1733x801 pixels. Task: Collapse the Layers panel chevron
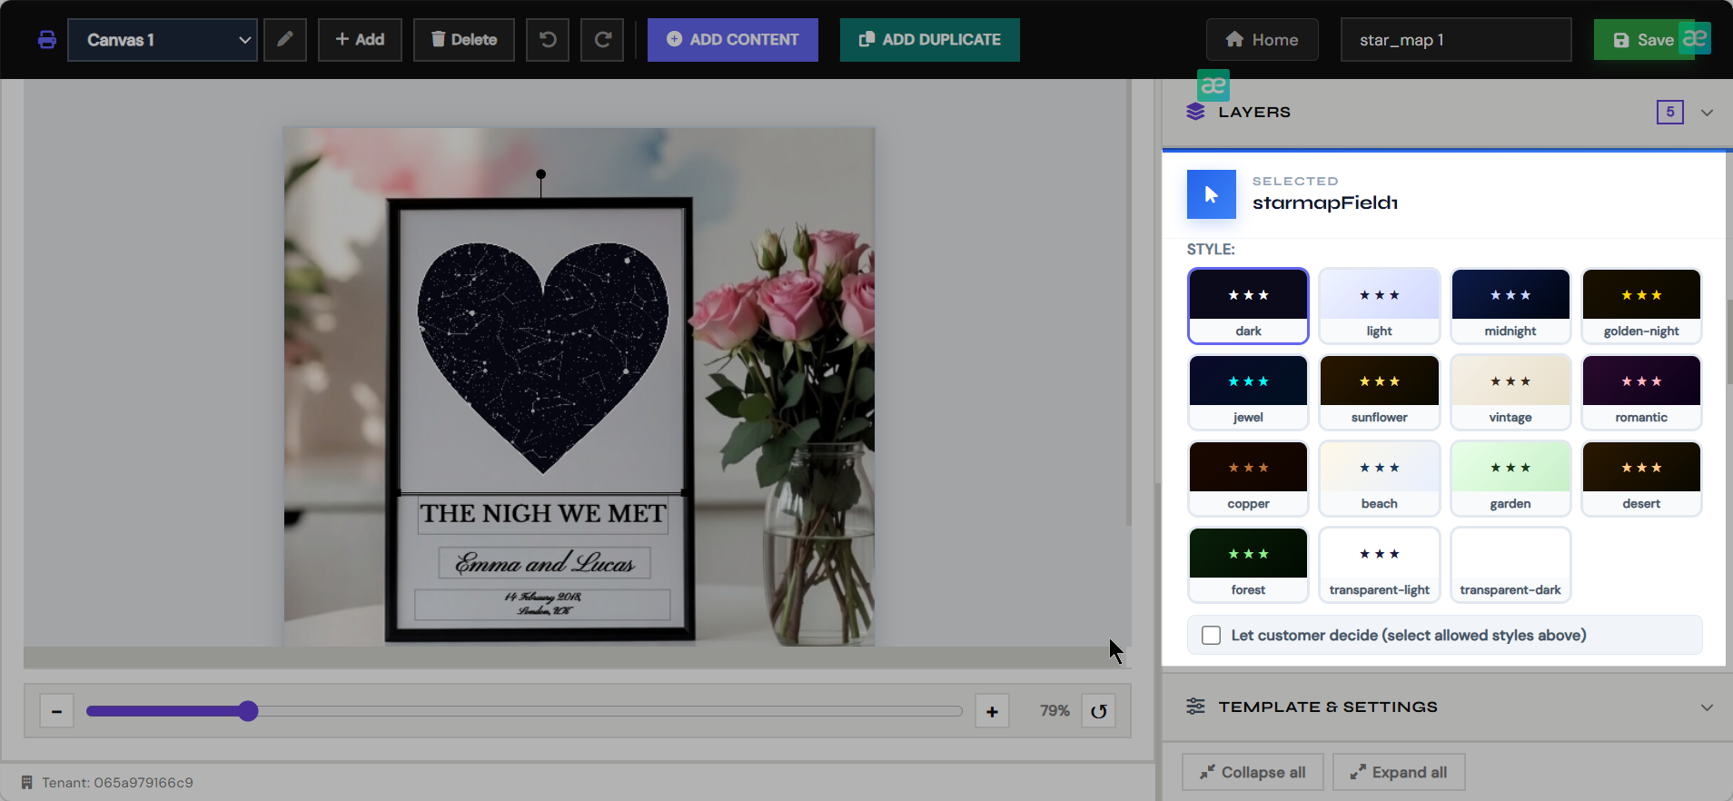click(x=1707, y=113)
